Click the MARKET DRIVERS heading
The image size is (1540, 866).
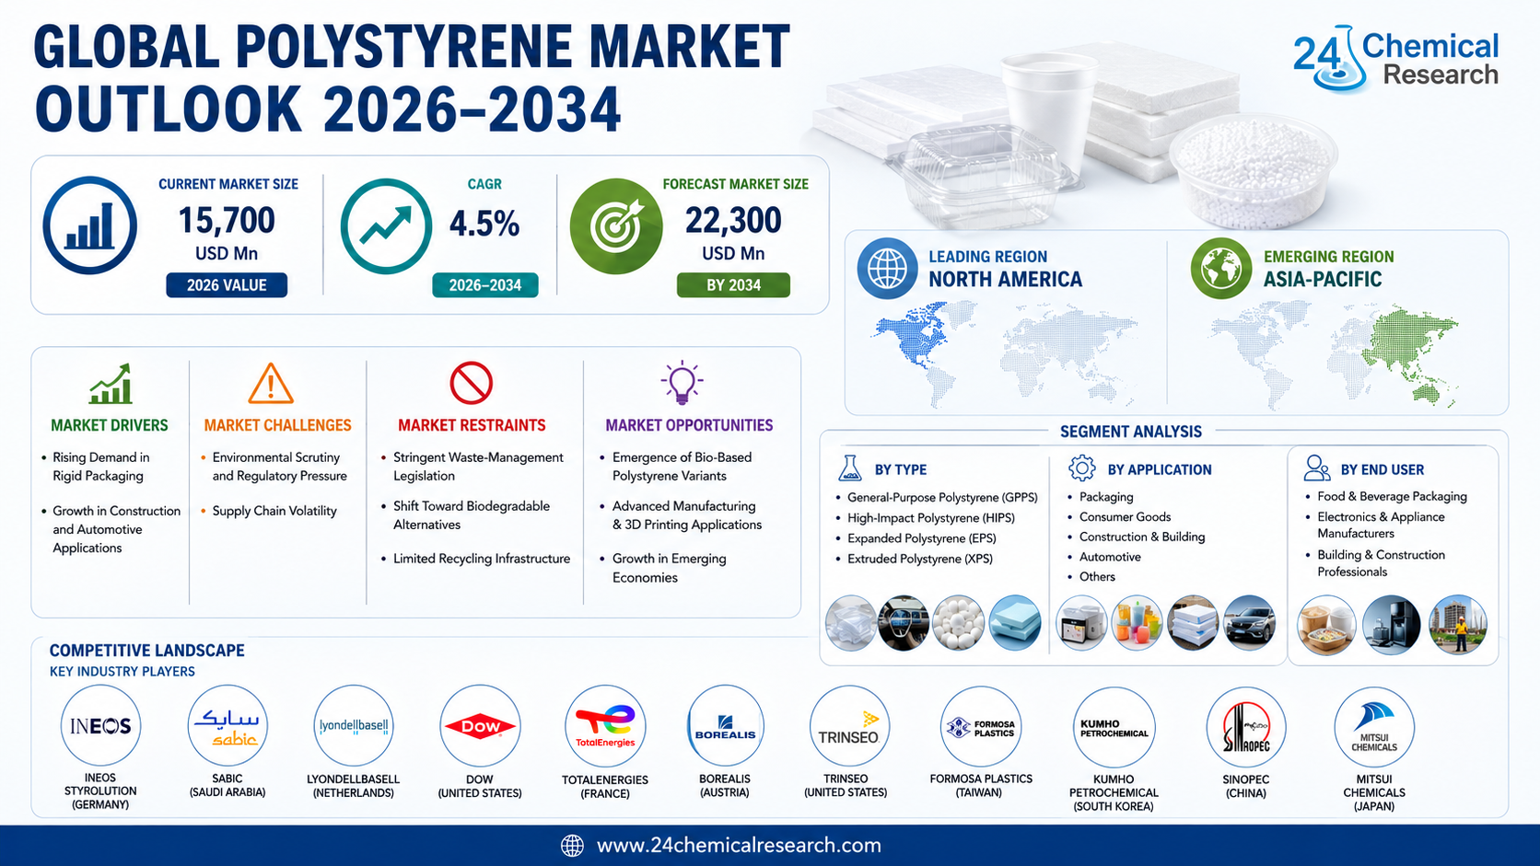pos(110,425)
